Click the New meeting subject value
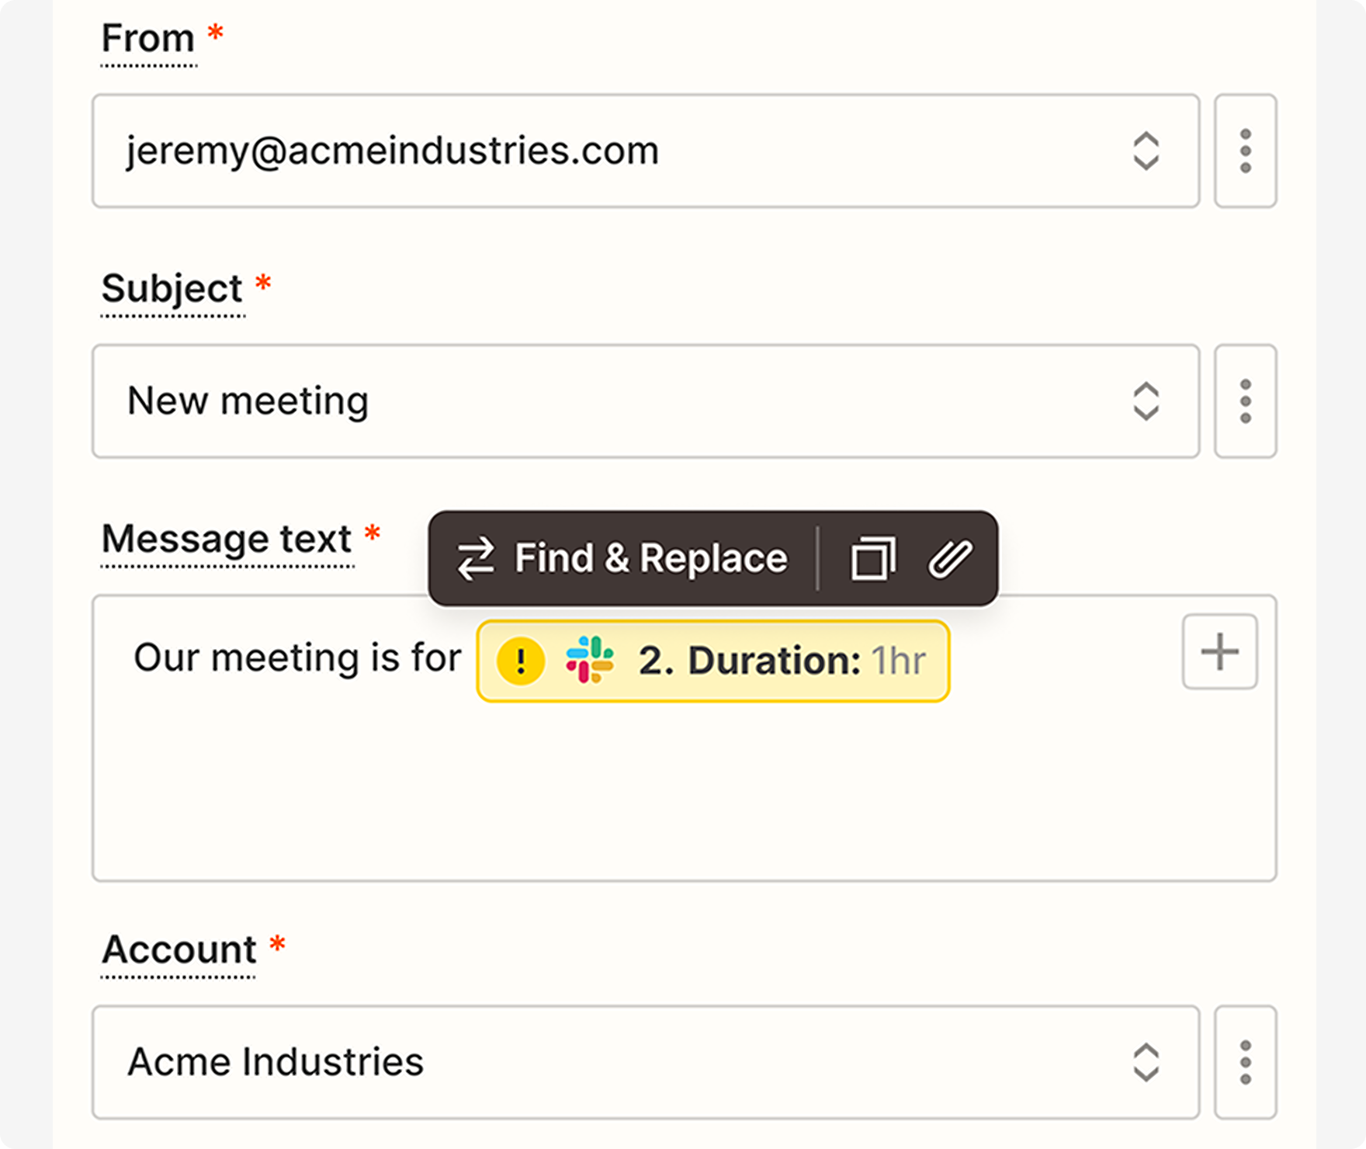Screen dimensions: 1366x1149 248,401
